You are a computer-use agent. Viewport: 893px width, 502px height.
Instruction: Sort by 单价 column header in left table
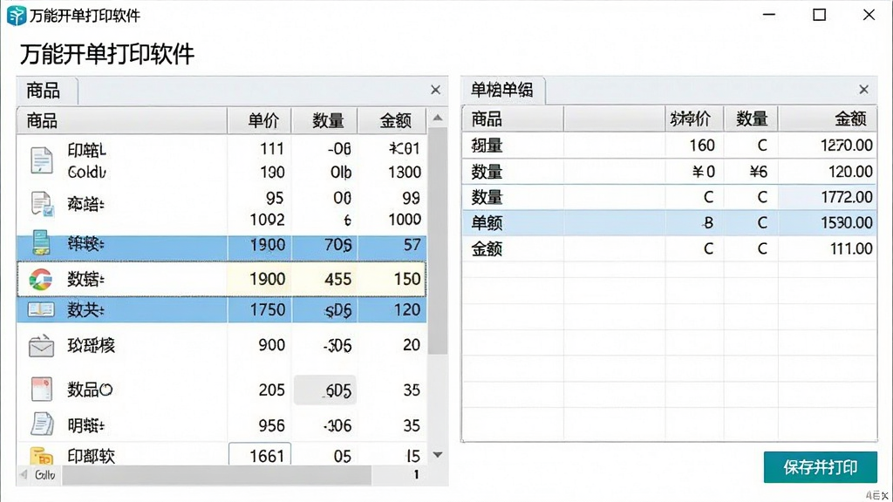[x=260, y=120]
